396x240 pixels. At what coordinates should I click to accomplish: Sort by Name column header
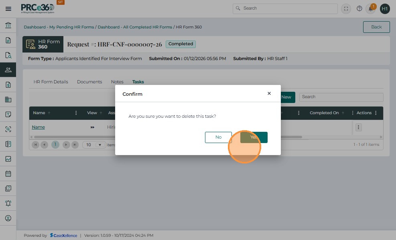tap(39, 113)
